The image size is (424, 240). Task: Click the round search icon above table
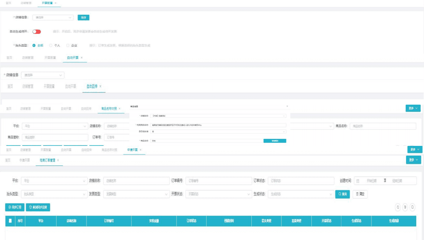tap(412, 207)
